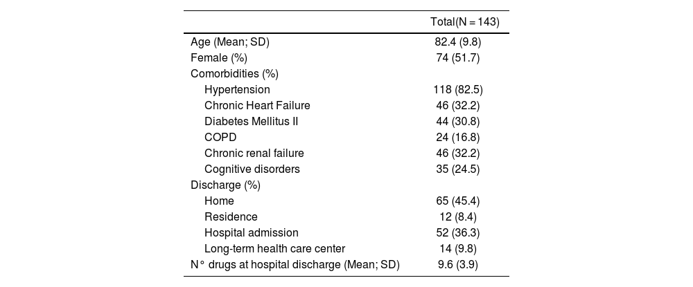Click the age value 82.4 (9.8)

click(458, 42)
